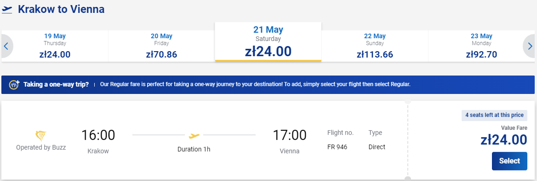The width and height of the screenshot is (537, 181).
Task: Click the Value Fare zł24.00 price
Action: point(504,140)
